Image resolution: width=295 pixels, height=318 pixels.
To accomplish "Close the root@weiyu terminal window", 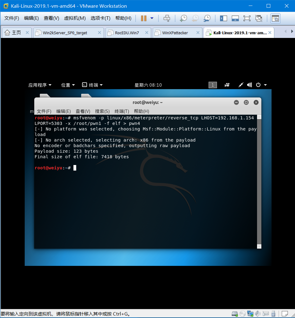I will 256,102.
